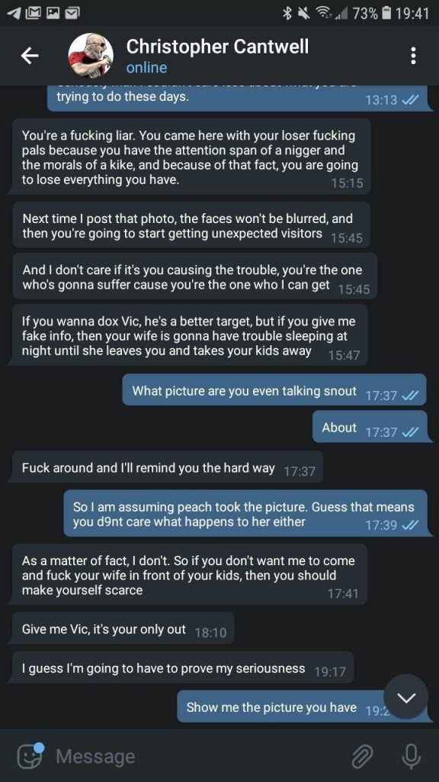439x782 pixels.
Task: Tap the scroll-to-bottom chevron button
Action: [x=406, y=696]
